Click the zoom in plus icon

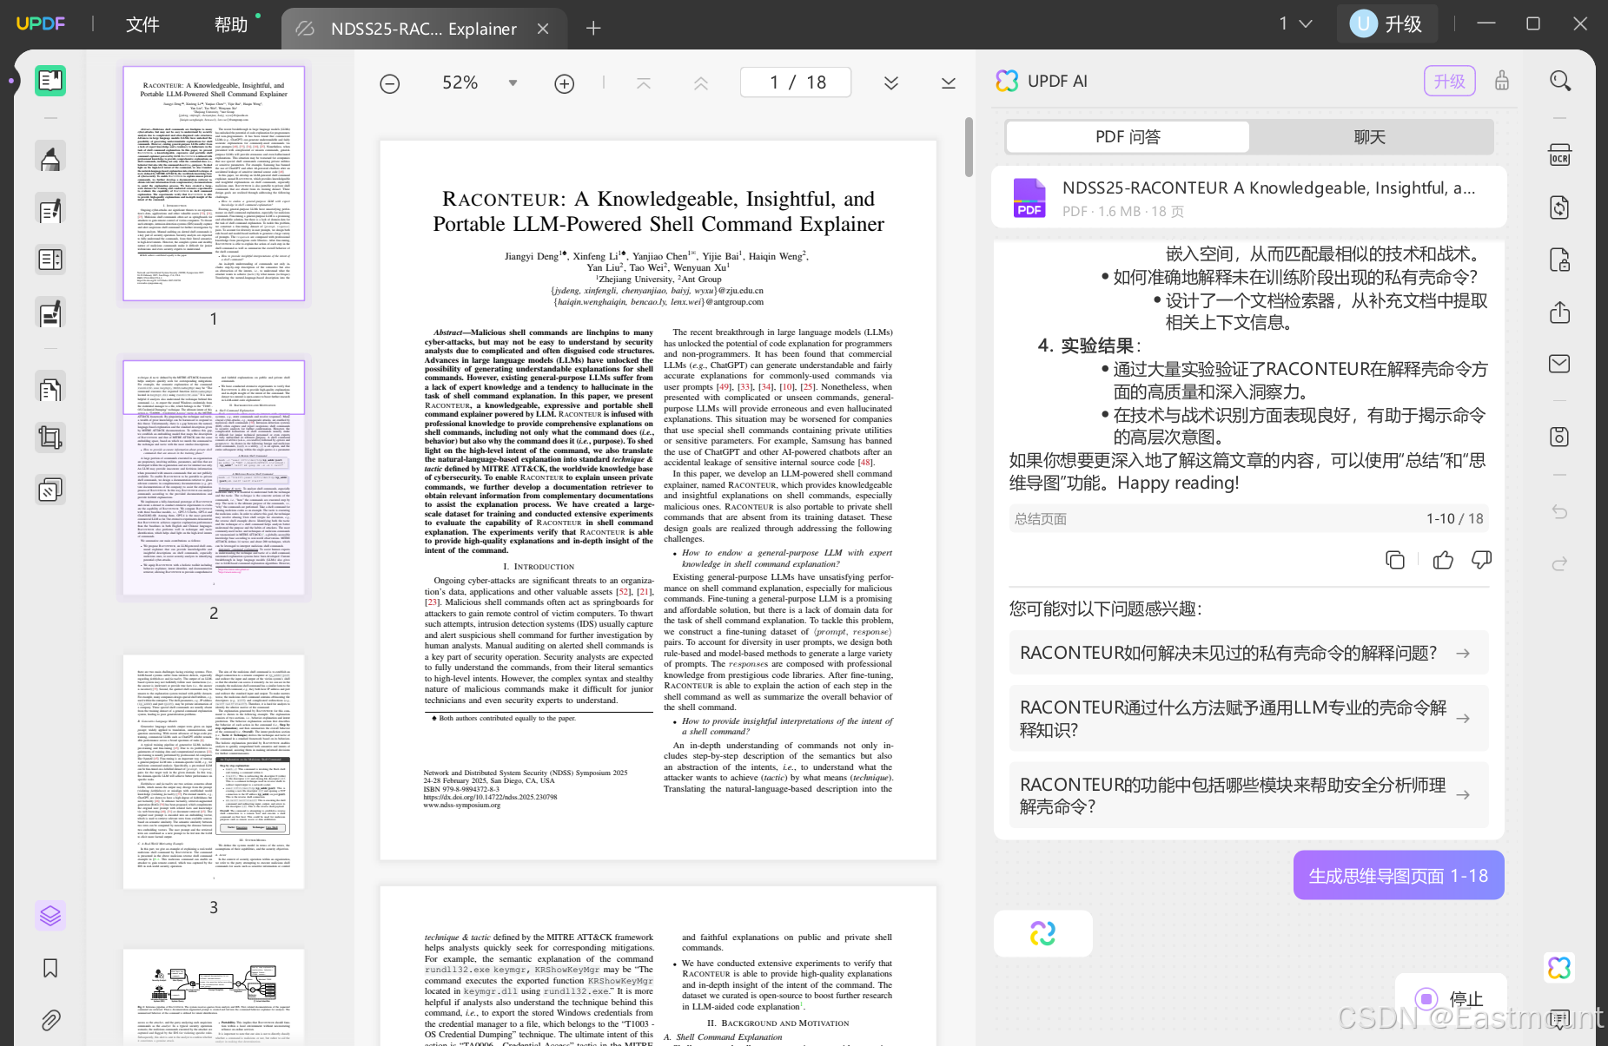(565, 83)
